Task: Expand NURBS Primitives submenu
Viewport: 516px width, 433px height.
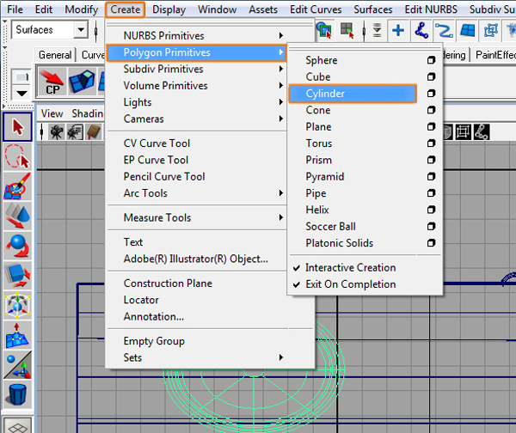Action: pyautogui.click(x=196, y=35)
